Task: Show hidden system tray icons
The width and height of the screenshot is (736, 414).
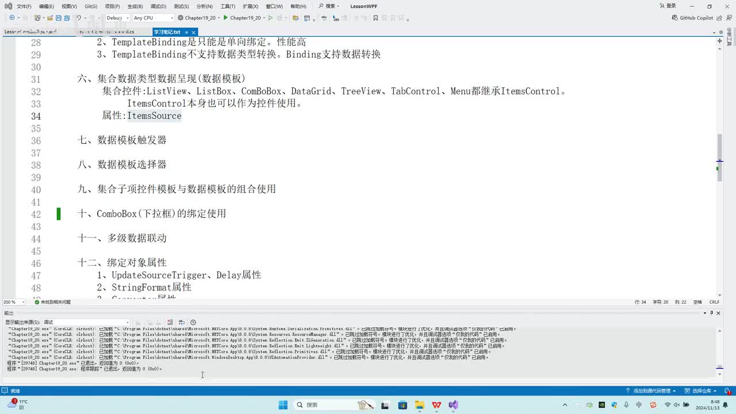Action: click(565, 405)
